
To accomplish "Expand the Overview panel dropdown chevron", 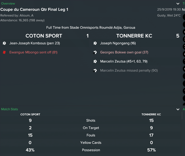I will tap(178, 4).
